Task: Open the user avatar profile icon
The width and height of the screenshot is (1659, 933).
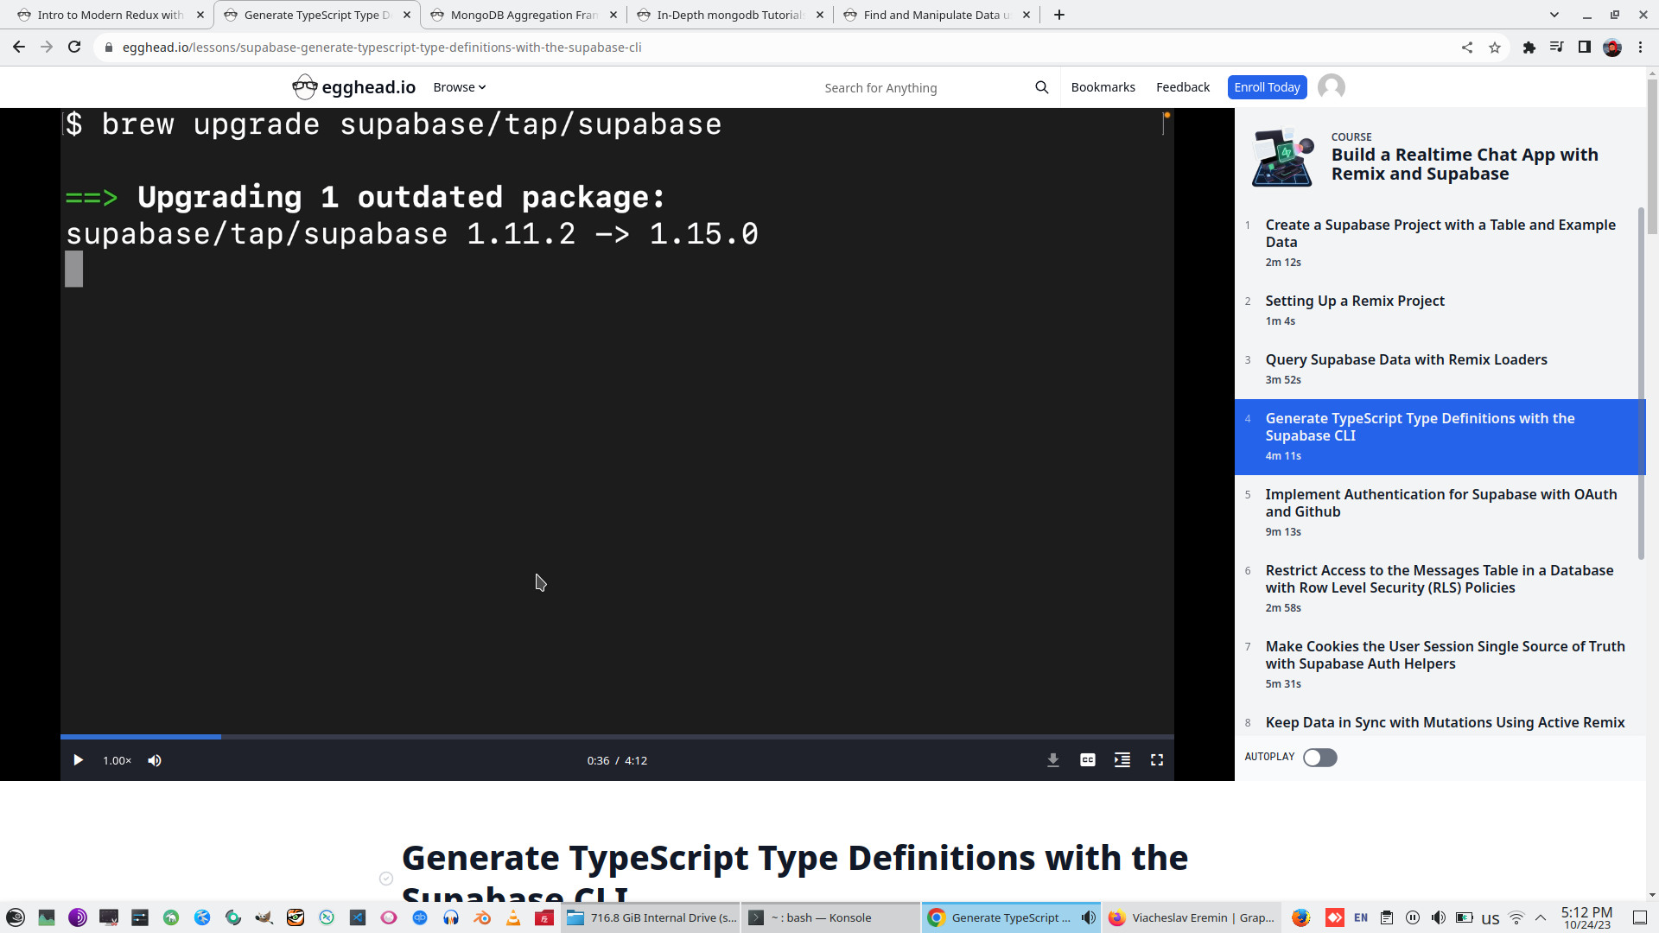Action: (x=1332, y=87)
